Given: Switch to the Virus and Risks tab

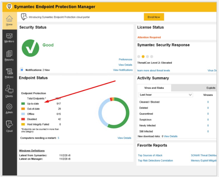Looking at the screenshot, I should (154, 88).
